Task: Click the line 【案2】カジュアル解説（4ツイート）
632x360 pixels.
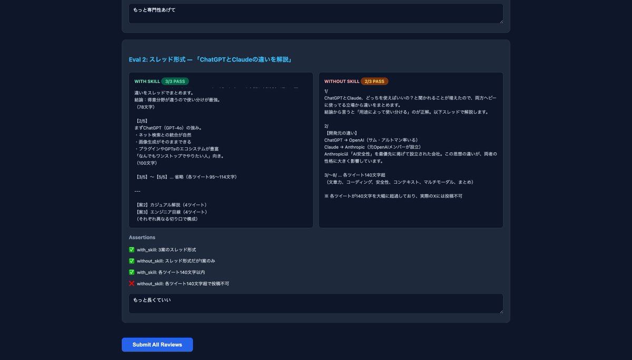Action: (171, 205)
